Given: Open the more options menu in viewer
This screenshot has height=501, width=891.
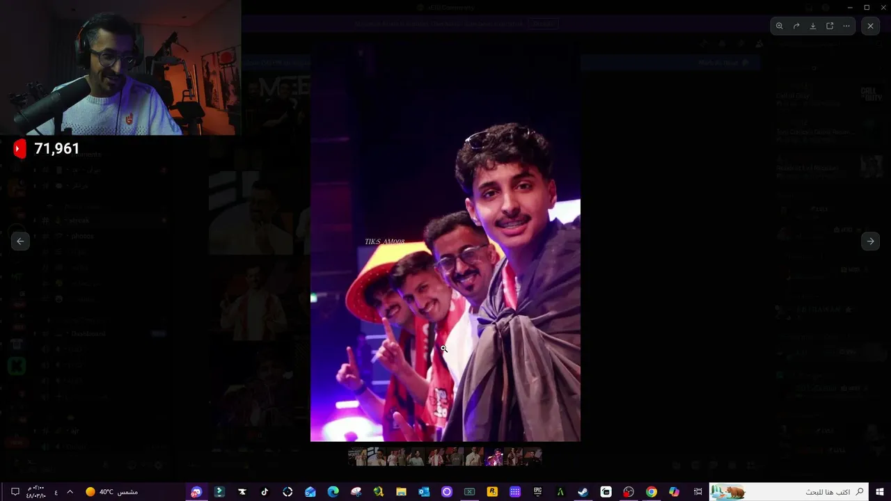Looking at the screenshot, I should pyautogui.click(x=846, y=26).
